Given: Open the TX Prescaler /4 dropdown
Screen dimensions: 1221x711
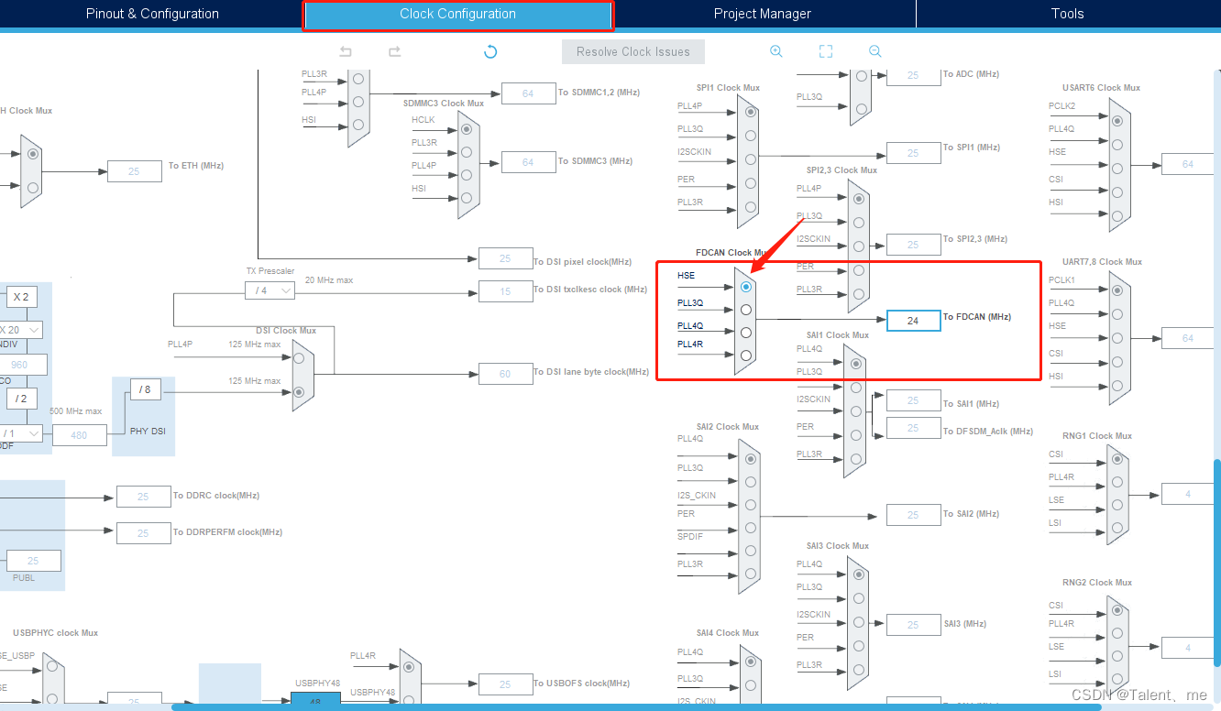Looking at the screenshot, I should 269,290.
